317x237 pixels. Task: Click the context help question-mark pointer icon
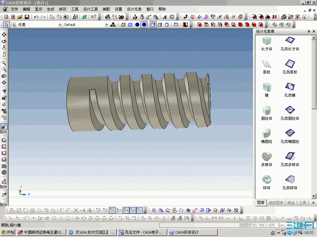coord(93,17)
